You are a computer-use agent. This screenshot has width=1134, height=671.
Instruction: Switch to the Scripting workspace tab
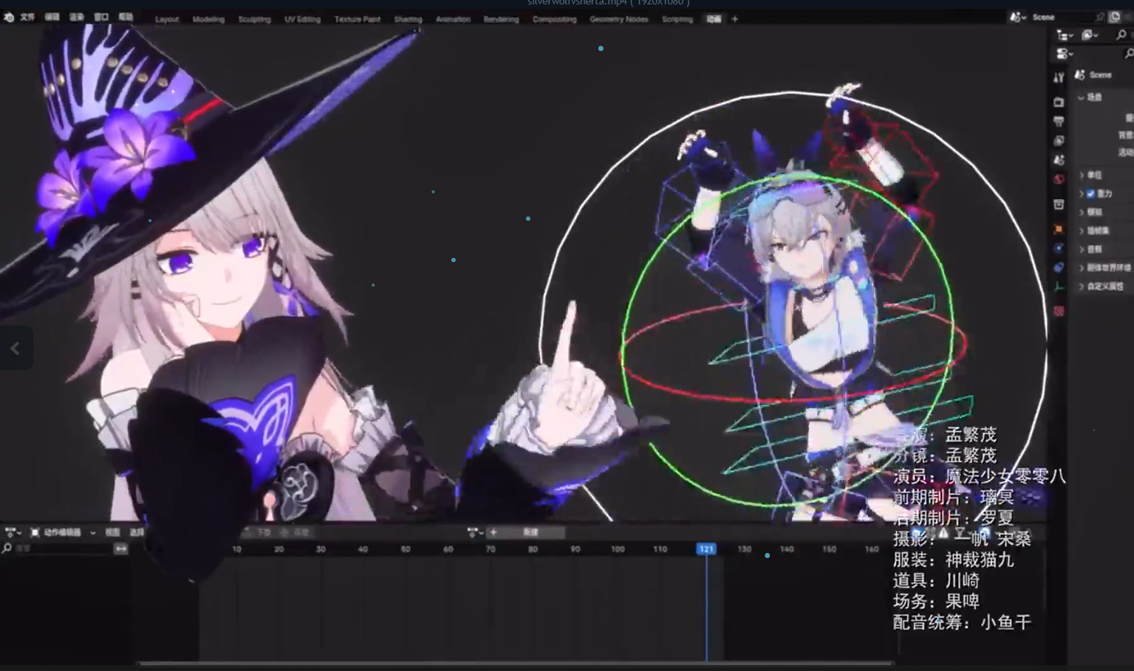(x=677, y=19)
